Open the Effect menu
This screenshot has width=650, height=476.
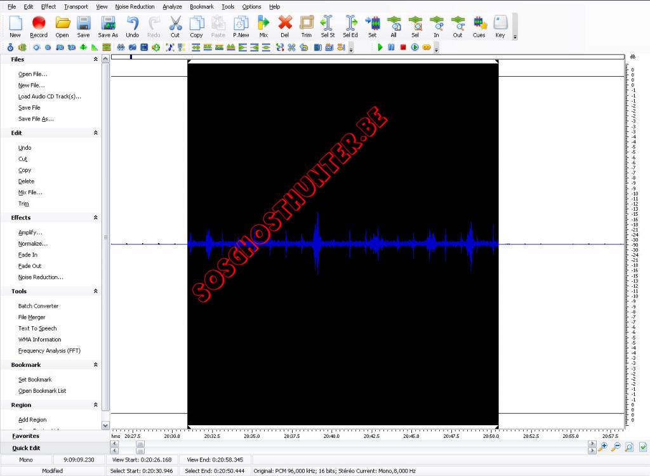click(x=48, y=6)
